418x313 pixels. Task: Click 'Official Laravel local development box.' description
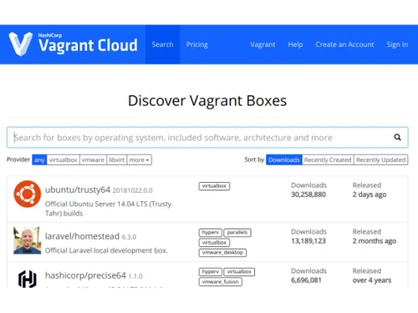pos(106,250)
